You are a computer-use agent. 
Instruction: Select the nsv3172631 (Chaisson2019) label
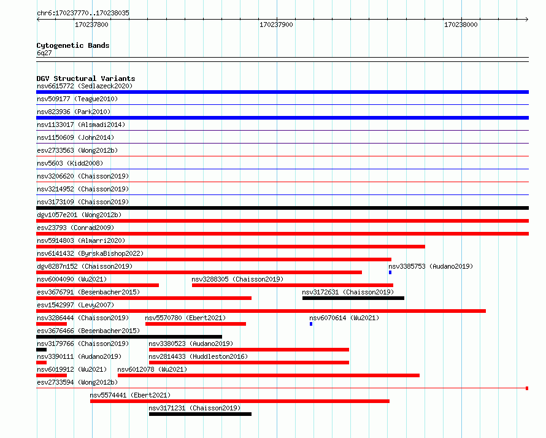point(348,292)
